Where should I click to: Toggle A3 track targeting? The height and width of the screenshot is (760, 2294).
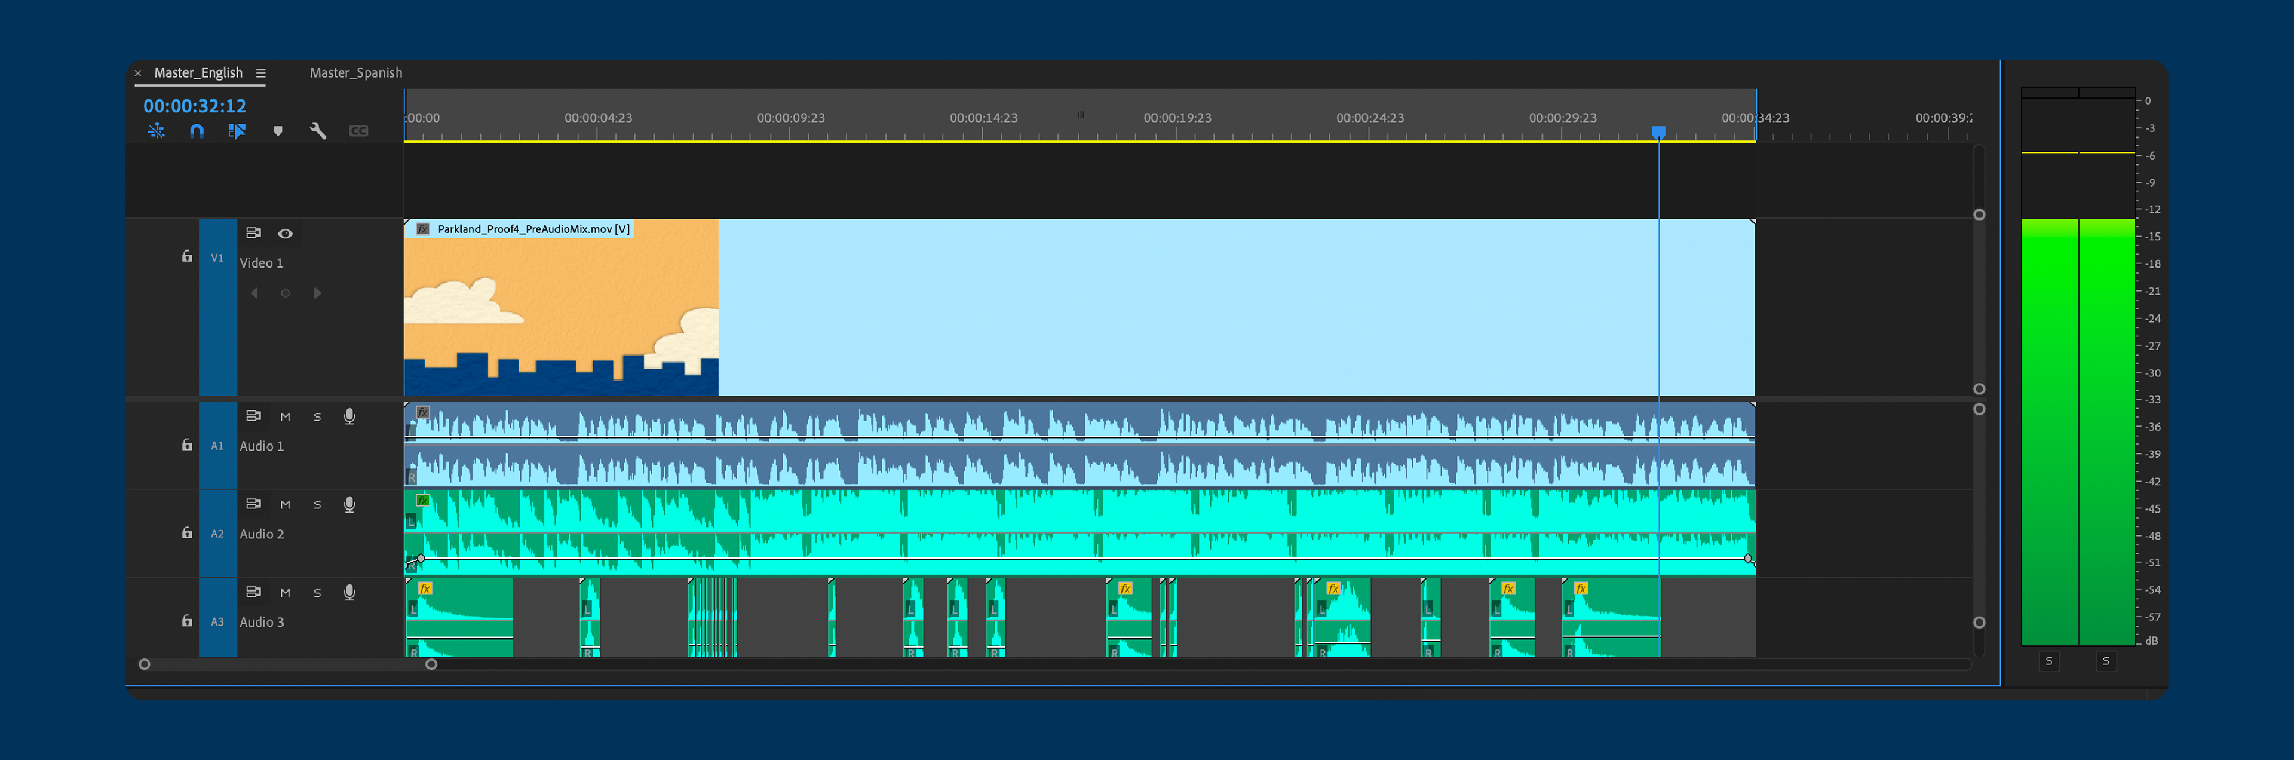coord(217,622)
